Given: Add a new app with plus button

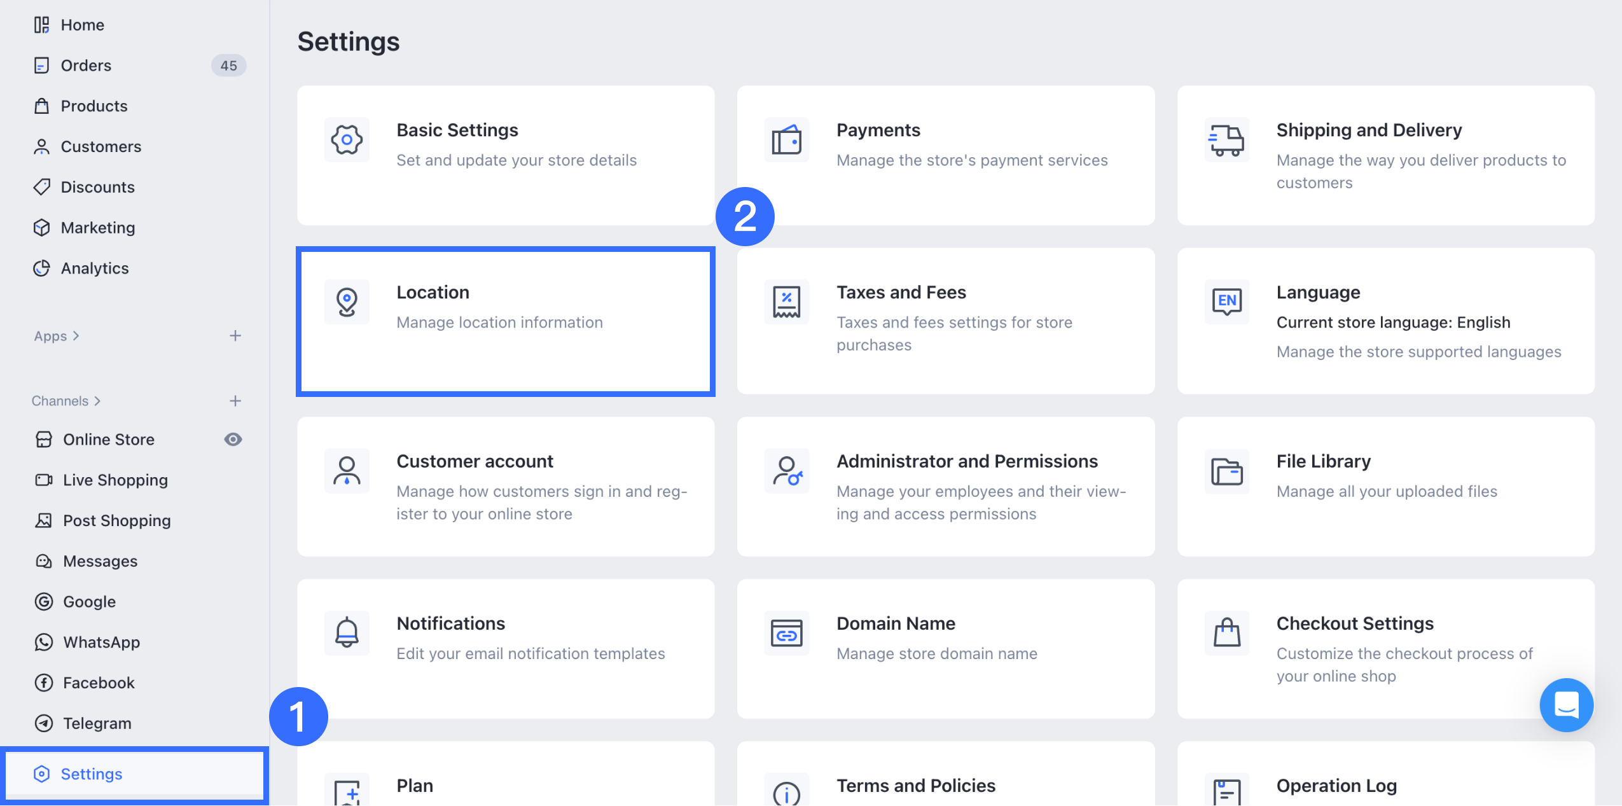Looking at the screenshot, I should [235, 336].
